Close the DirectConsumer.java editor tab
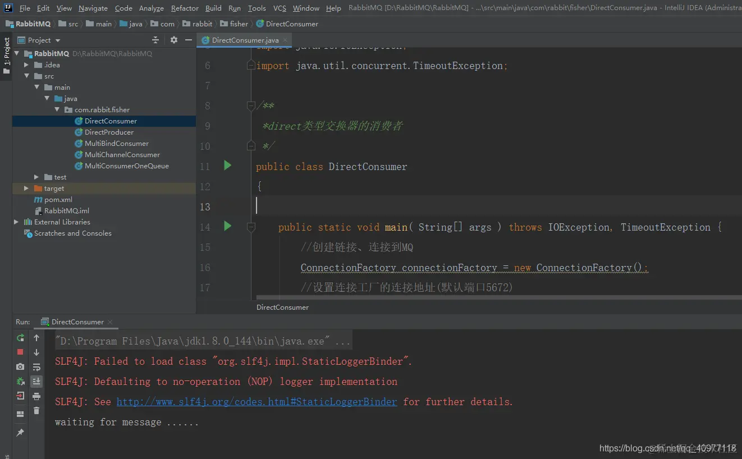 [285, 40]
